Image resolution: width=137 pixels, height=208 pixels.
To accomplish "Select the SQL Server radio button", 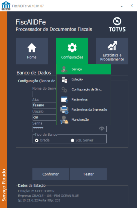I will [73, 140].
